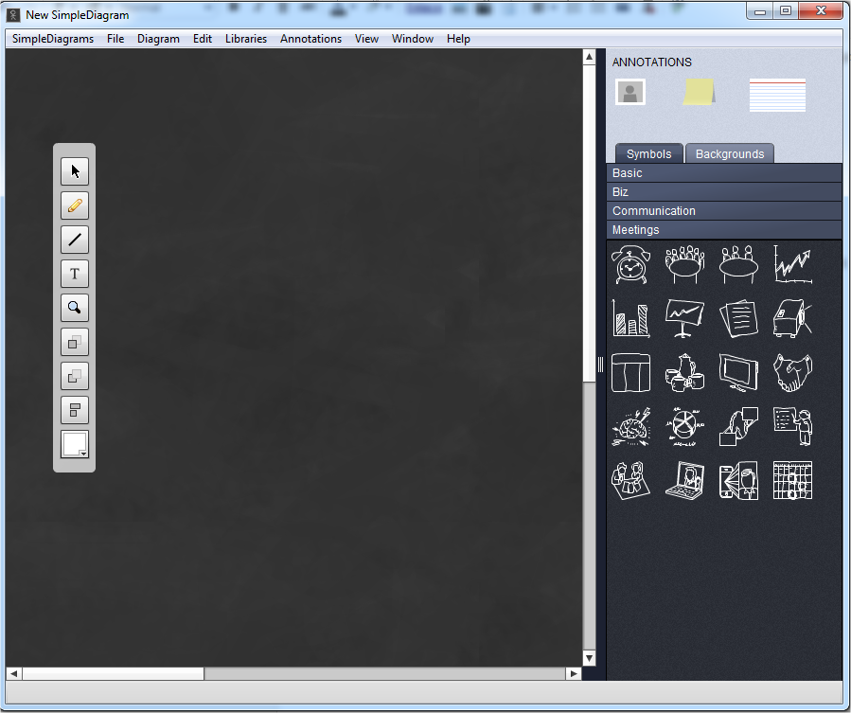Image resolution: width=851 pixels, height=713 pixels.
Task: Click the horizontal scrollbar thumb
Action: coord(113,673)
